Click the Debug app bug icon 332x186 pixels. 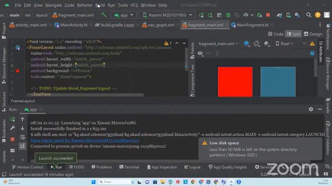pyautogui.click(x=228, y=15)
